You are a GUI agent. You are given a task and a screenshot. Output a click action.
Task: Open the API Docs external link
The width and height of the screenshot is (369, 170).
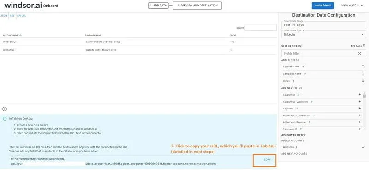[358, 46]
